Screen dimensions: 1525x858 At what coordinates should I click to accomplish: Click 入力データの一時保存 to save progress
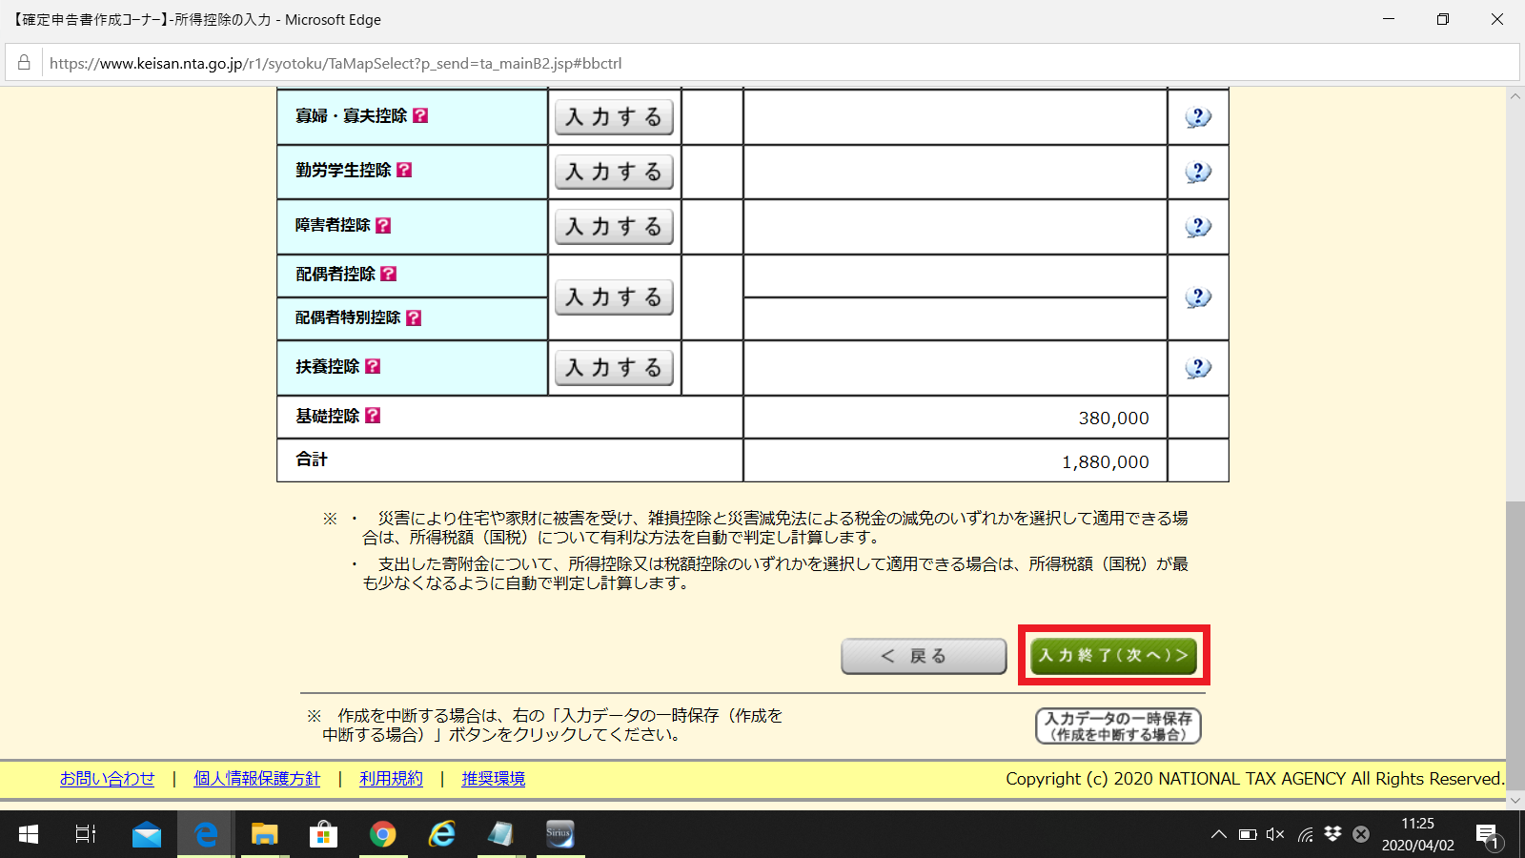click(1117, 725)
